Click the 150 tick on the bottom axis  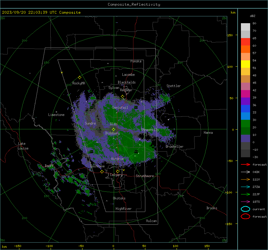(x=207, y=246)
